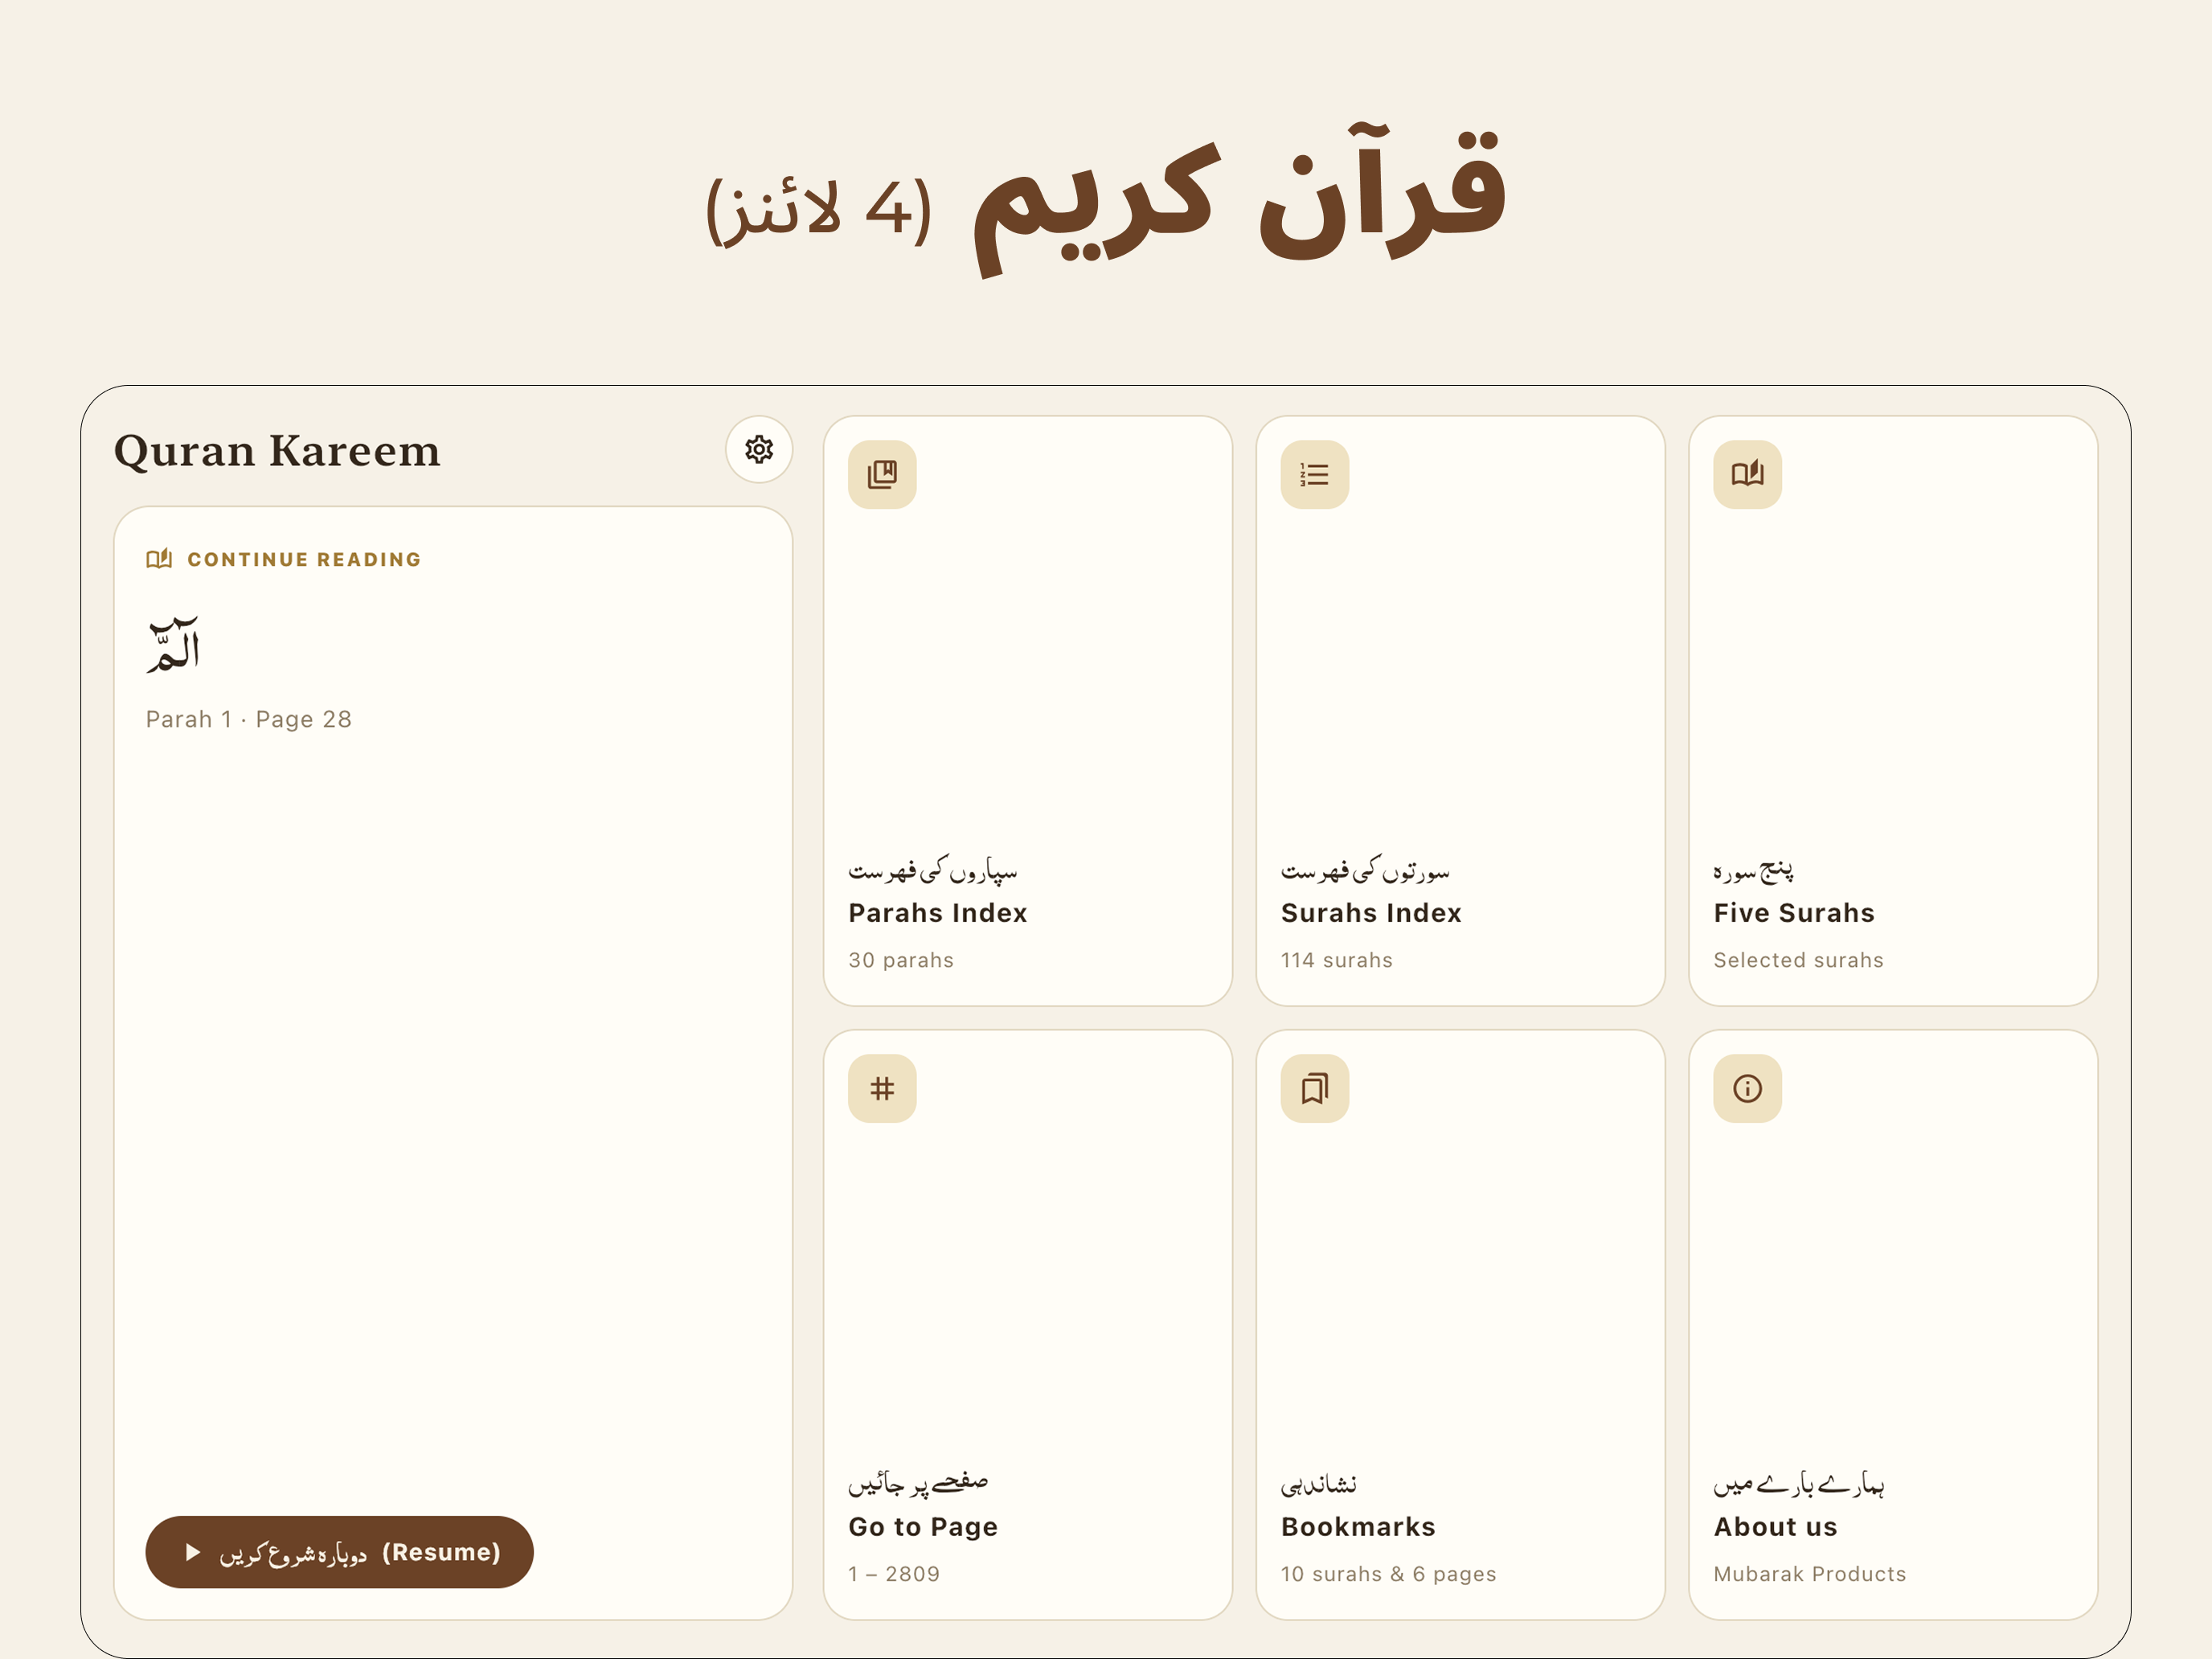Image resolution: width=2212 pixels, height=1659 pixels.
Task: Resume reading with the Resume button
Action: (339, 1552)
